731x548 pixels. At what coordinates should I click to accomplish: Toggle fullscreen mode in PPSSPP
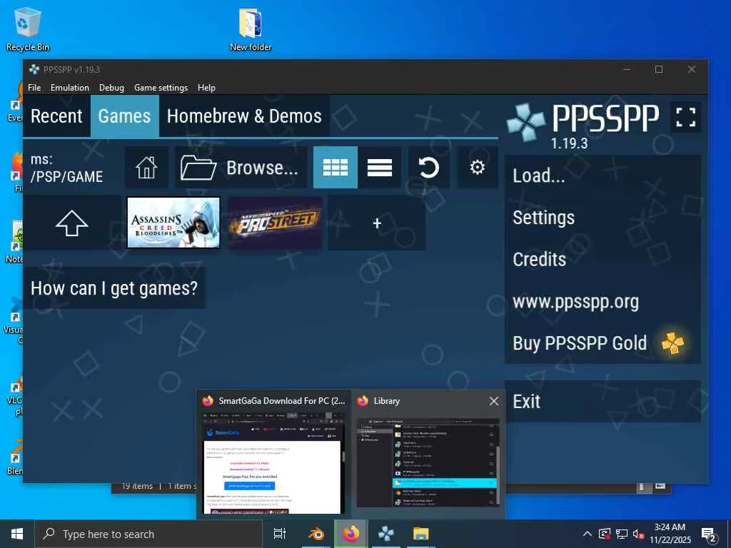(685, 117)
